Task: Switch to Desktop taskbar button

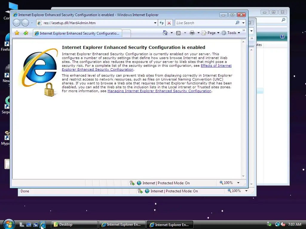Action: click(74, 225)
